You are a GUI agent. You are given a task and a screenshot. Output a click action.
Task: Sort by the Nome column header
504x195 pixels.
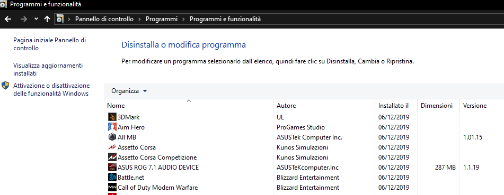pyautogui.click(x=116, y=106)
